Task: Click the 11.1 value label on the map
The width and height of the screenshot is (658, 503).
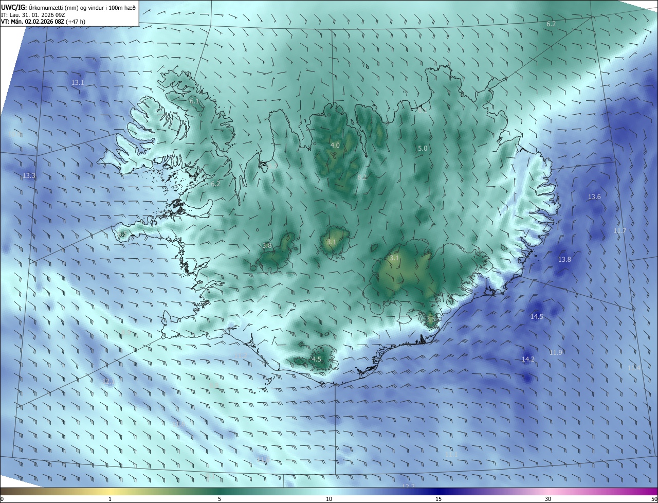Action: [x=451, y=455]
